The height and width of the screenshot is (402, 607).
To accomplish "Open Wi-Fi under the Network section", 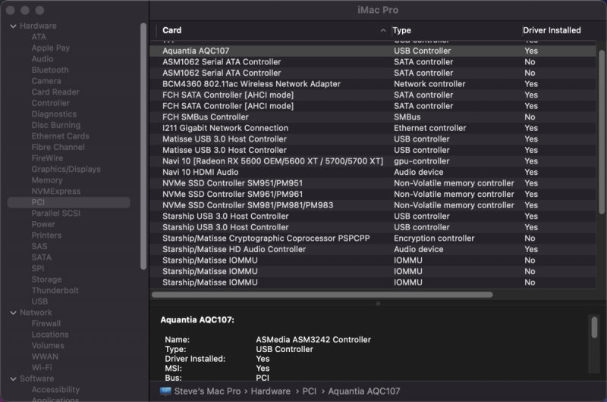I will click(x=42, y=367).
